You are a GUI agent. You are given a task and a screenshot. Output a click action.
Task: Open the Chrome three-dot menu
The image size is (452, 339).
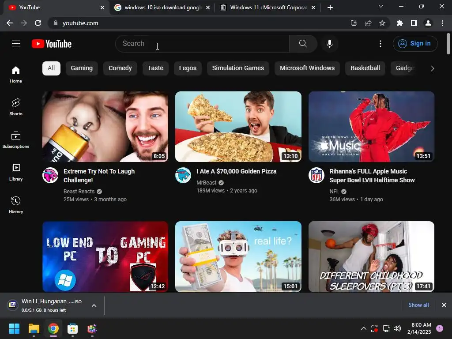[442, 23]
